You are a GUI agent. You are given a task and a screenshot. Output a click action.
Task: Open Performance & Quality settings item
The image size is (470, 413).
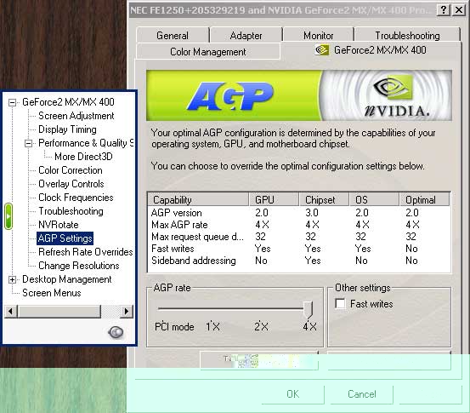tap(86, 143)
